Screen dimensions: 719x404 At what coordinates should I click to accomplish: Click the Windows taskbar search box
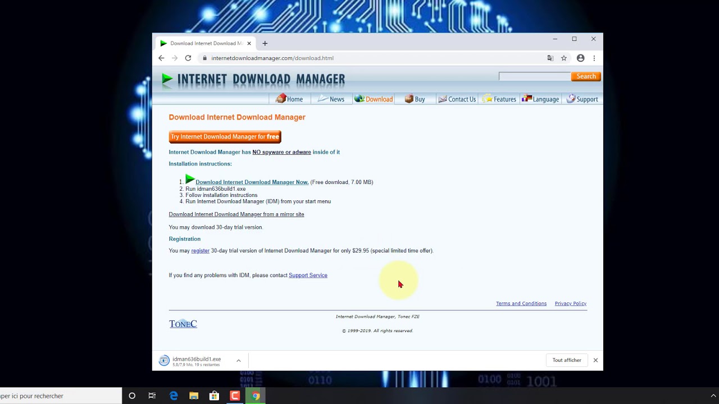pyautogui.click(x=61, y=396)
